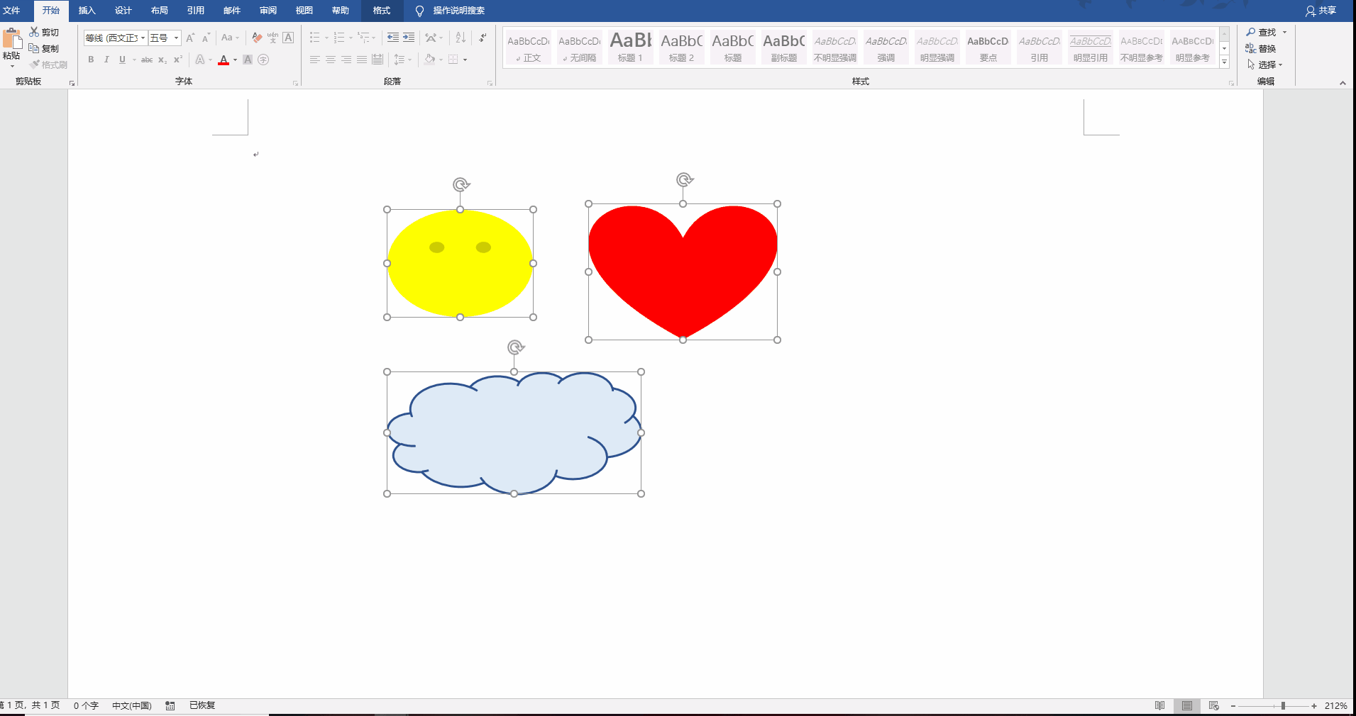Viewport: 1356px width, 716px height.
Task: Open the Change Case (Aa) dropdown
Action: (230, 38)
